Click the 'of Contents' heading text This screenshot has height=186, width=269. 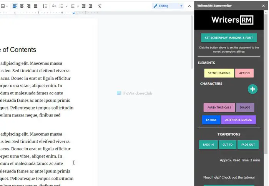click(x=19, y=50)
